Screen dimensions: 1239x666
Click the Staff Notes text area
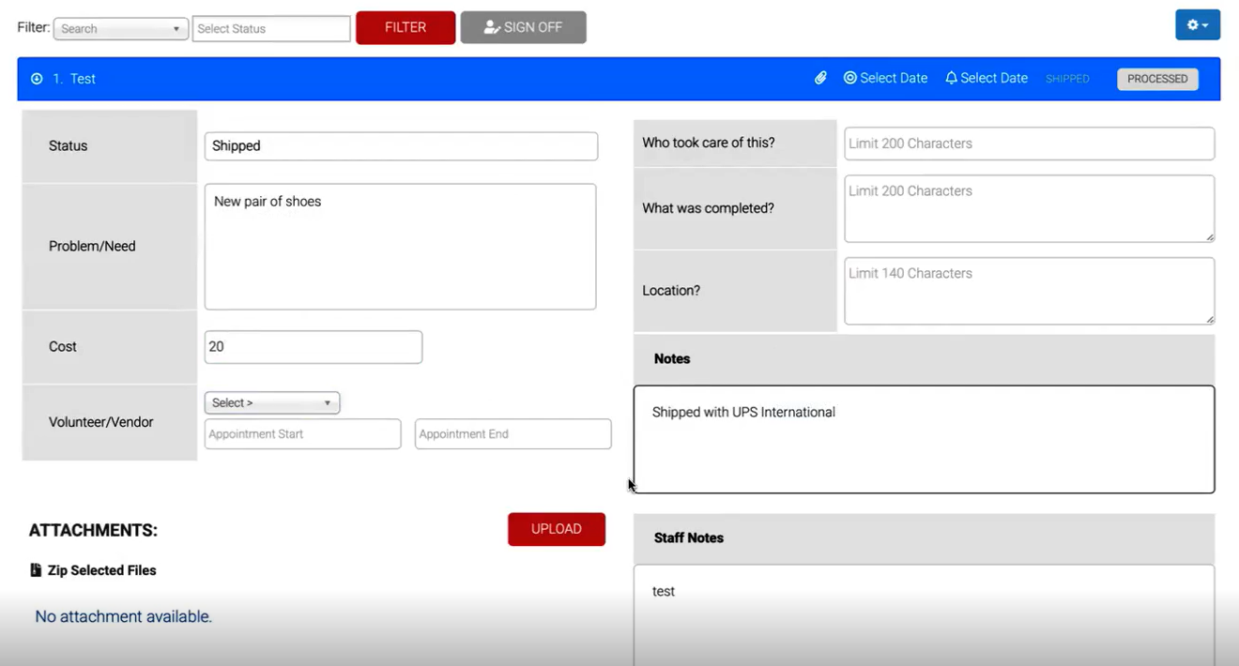(x=924, y=614)
